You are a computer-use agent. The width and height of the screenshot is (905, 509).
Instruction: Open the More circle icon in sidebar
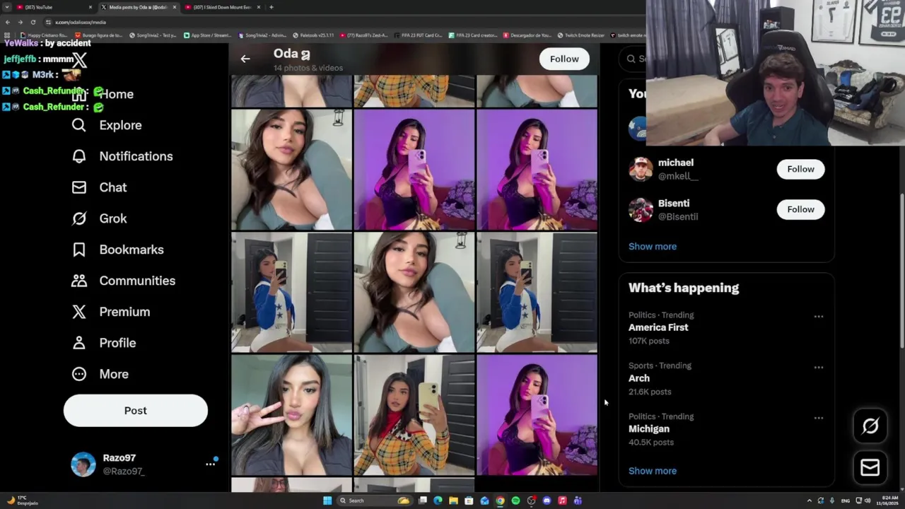[x=78, y=374]
